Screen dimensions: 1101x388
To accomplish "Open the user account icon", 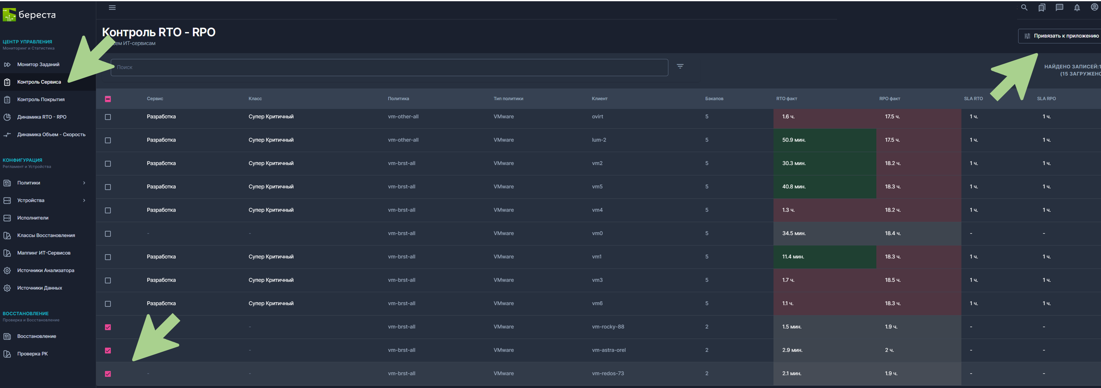I will (1094, 8).
